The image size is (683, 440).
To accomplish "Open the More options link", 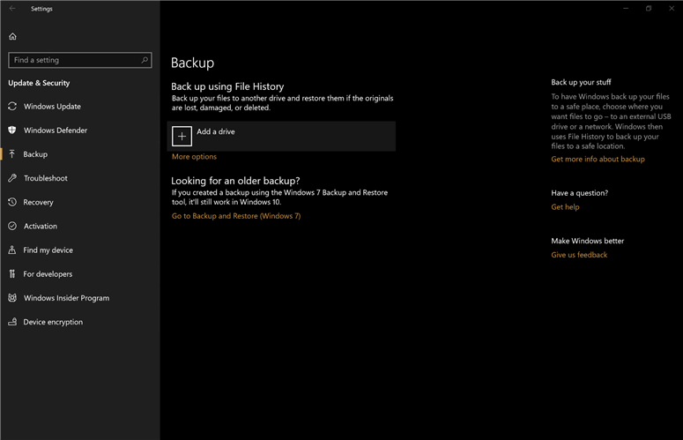I will coord(194,156).
